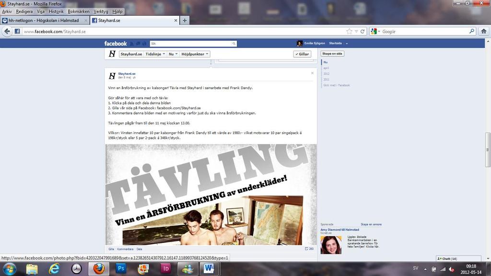Open the Arkiv menu
Screen dimensions: 491x276
pyautogui.click(x=7, y=11)
